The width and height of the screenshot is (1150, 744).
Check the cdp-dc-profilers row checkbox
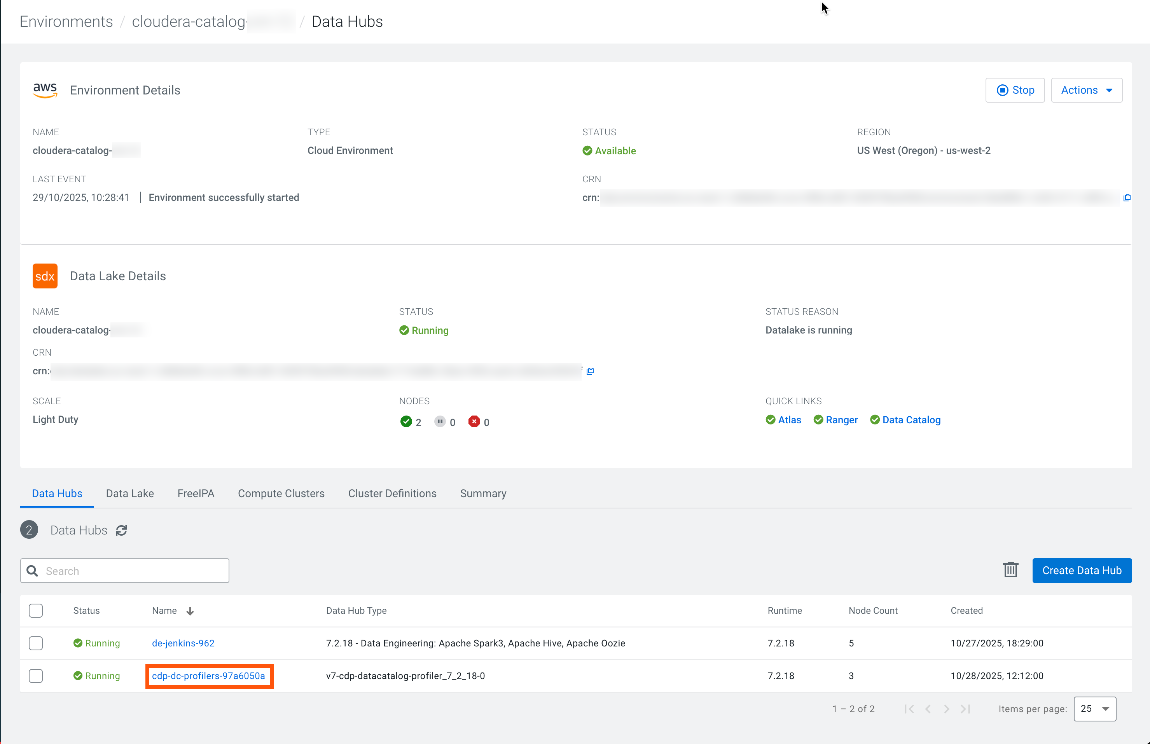coord(36,676)
